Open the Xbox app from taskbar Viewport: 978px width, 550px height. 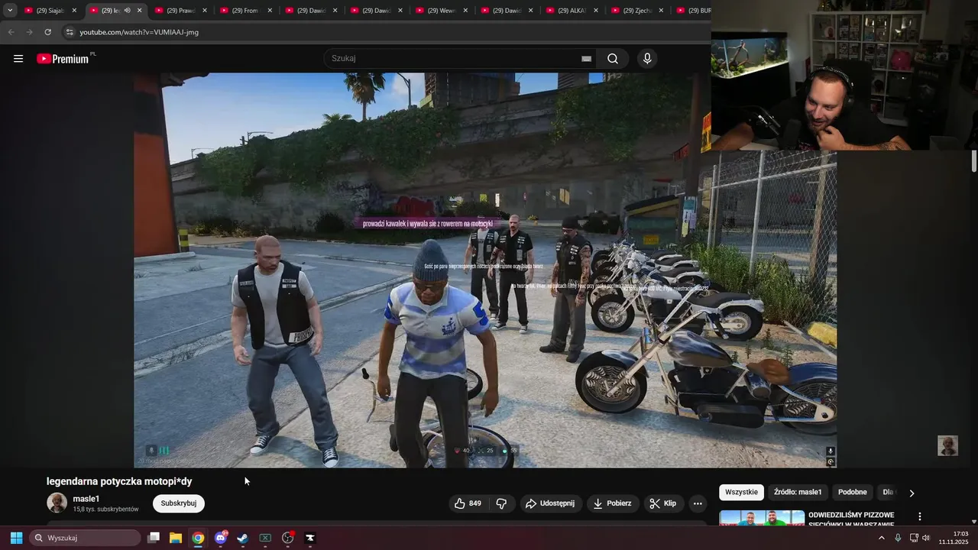265,538
